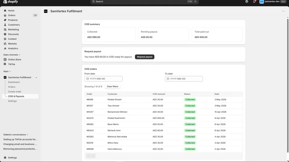Open Customers person icon
The height and width of the screenshot is (162, 289).
tap(5, 25)
